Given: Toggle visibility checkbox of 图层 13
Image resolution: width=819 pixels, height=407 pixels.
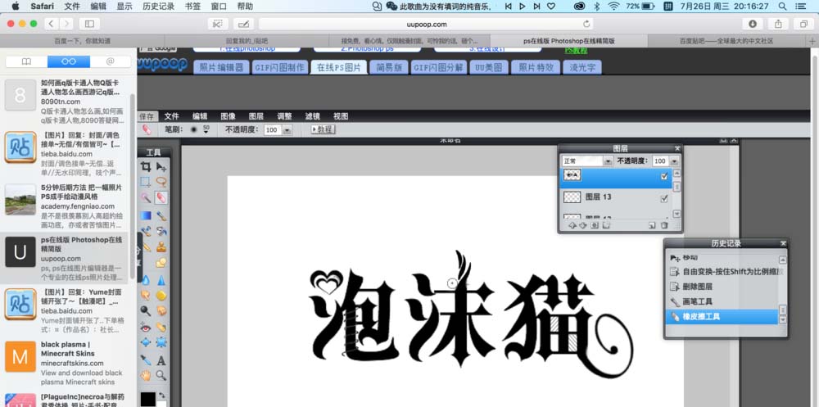Looking at the screenshot, I should (x=664, y=198).
